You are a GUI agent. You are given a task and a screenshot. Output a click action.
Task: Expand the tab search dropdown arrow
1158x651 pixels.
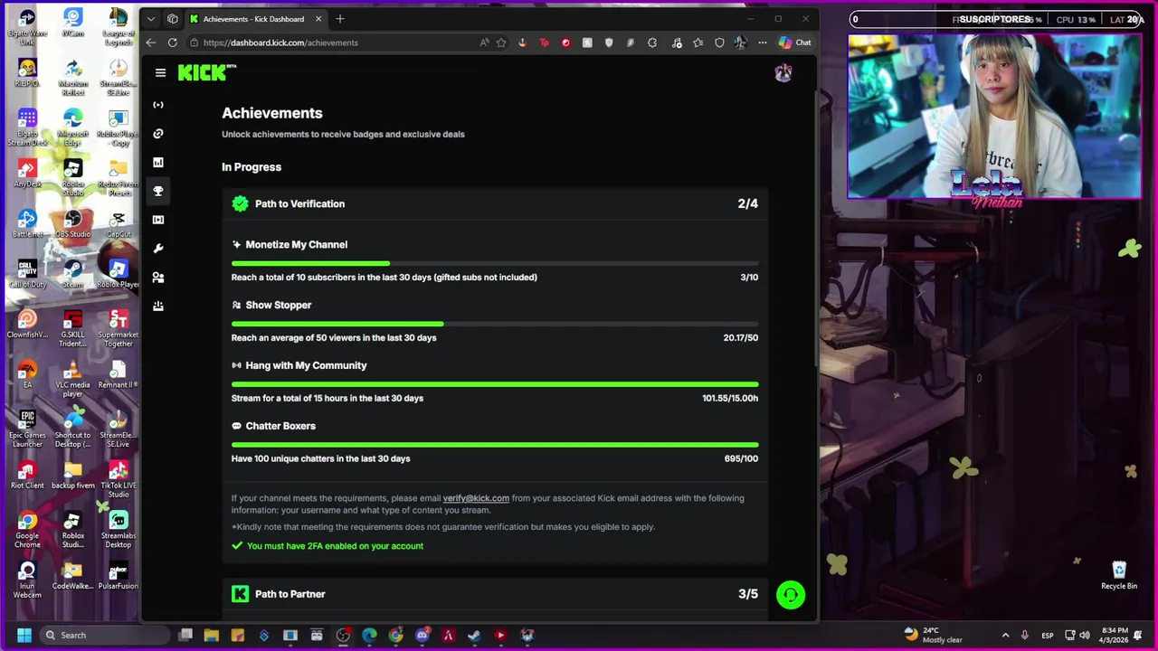[151, 19]
